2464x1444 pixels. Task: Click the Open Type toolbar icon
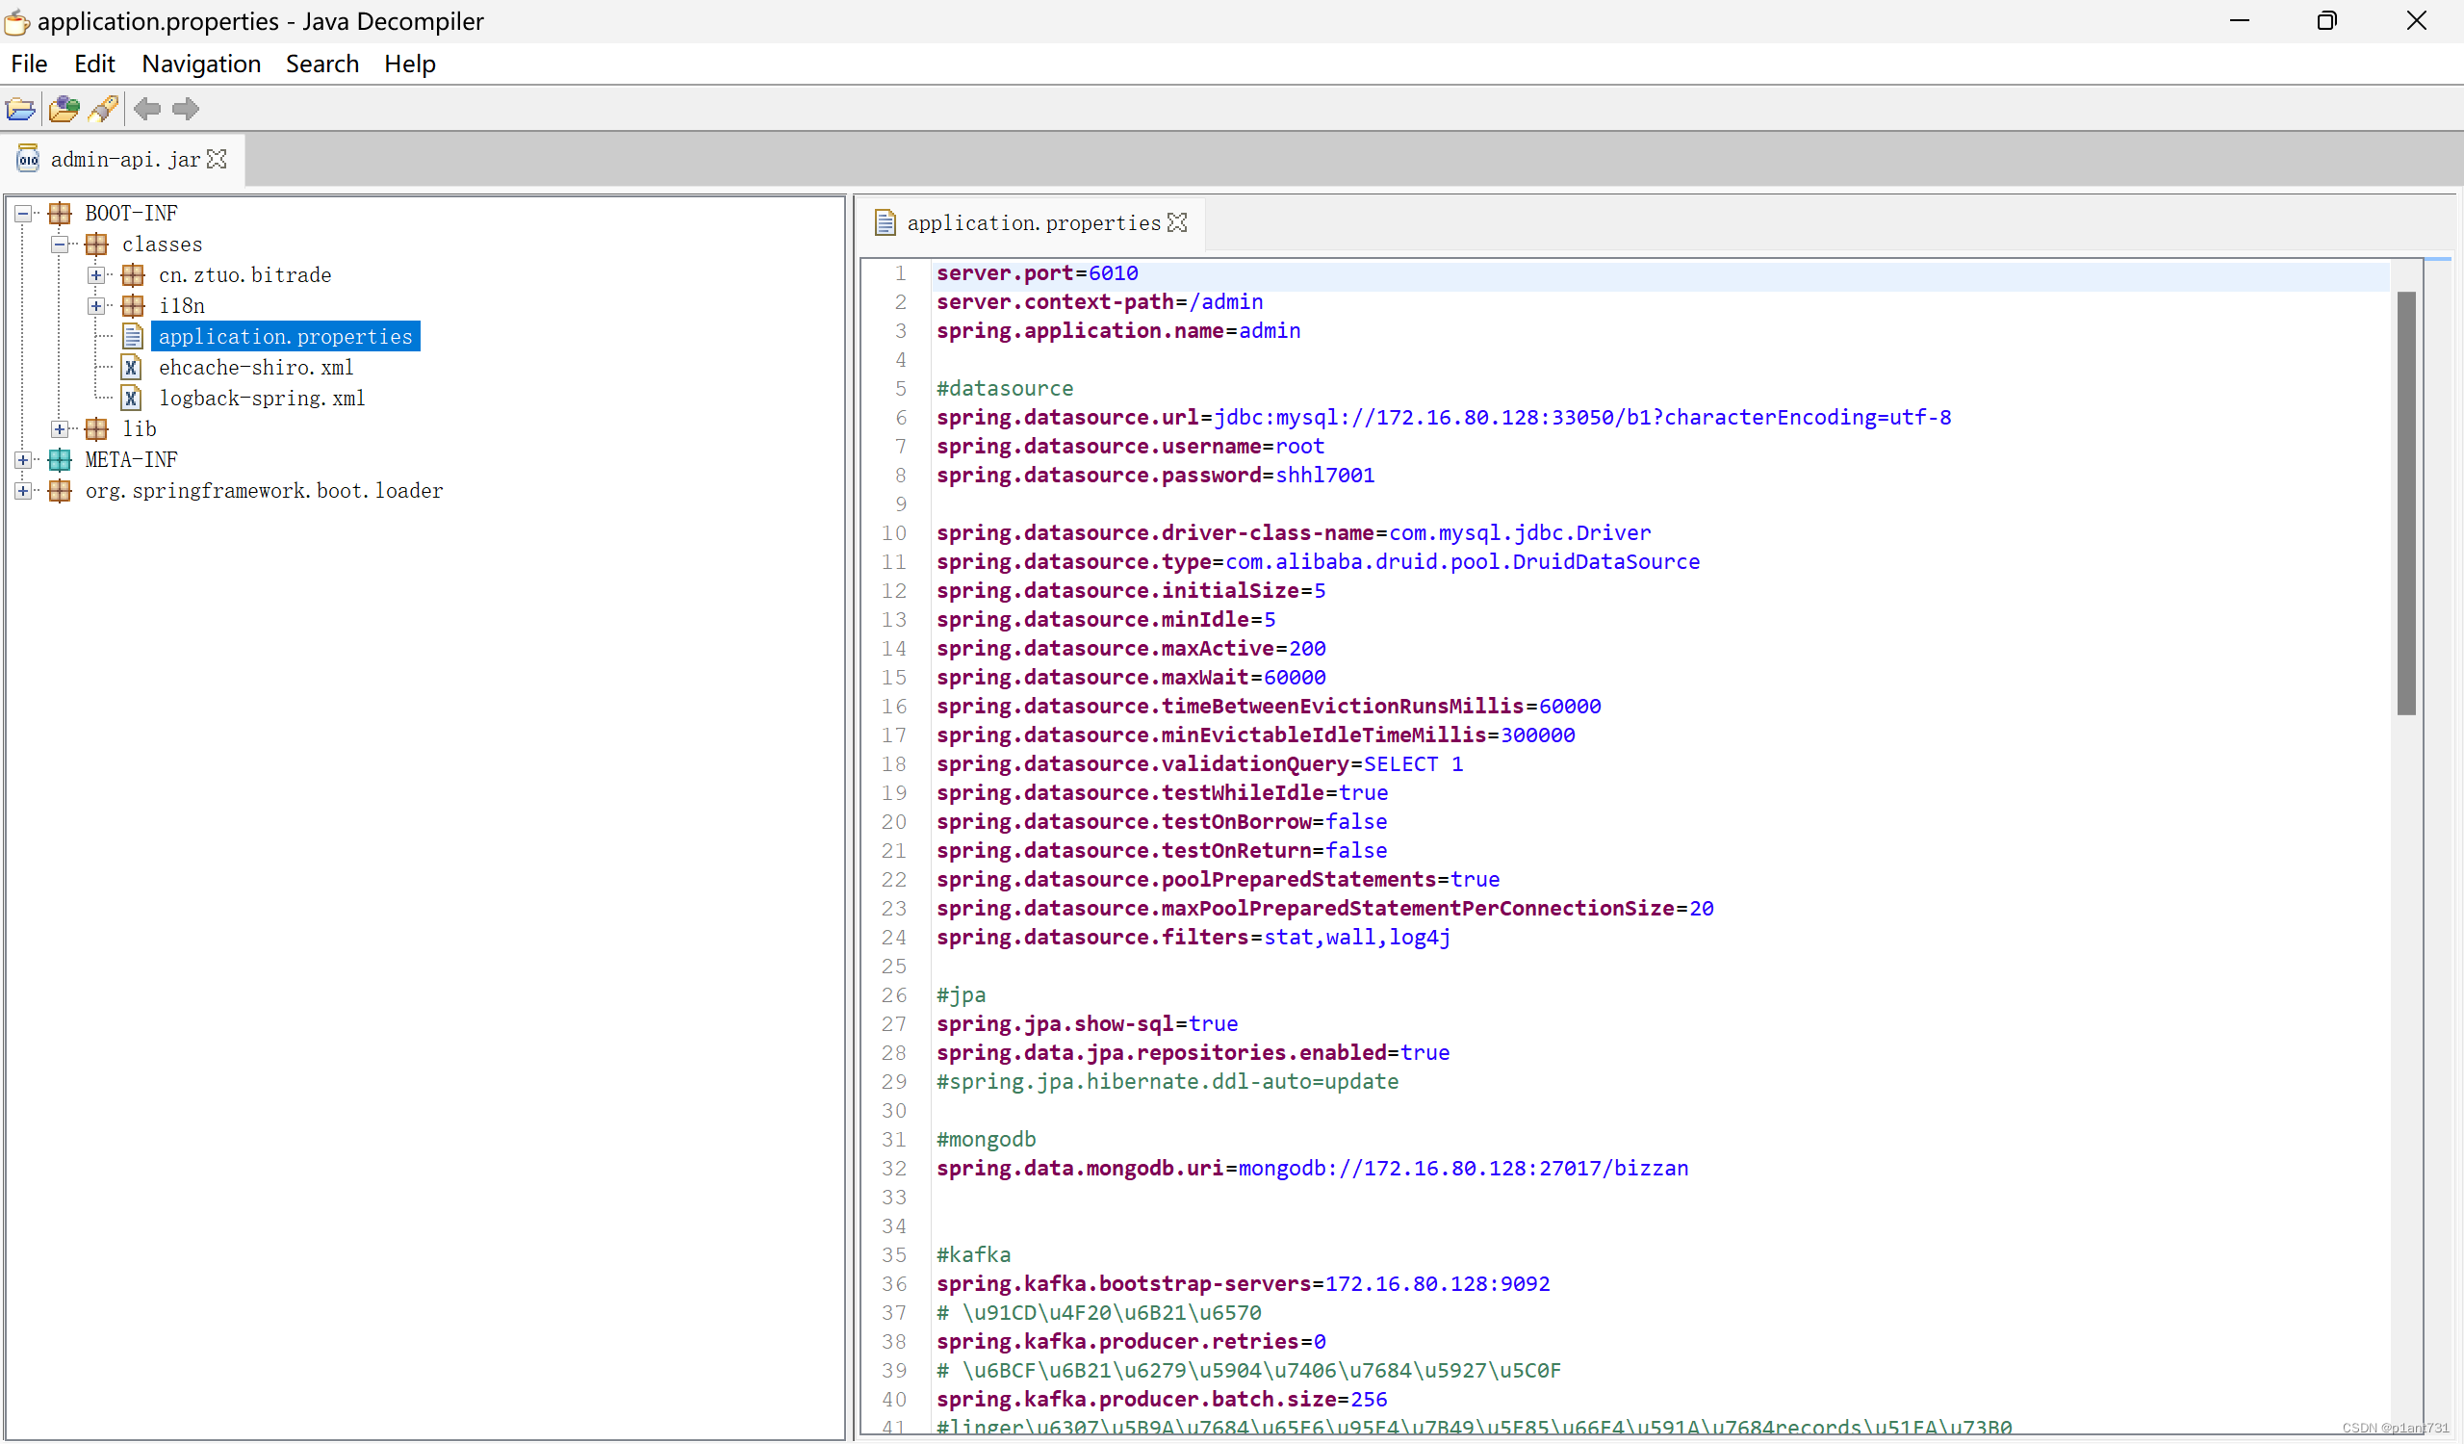[64, 109]
